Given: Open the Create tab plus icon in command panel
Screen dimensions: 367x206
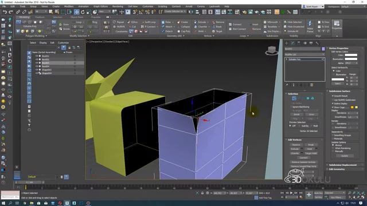Looking at the screenshot, I should [287, 43].
